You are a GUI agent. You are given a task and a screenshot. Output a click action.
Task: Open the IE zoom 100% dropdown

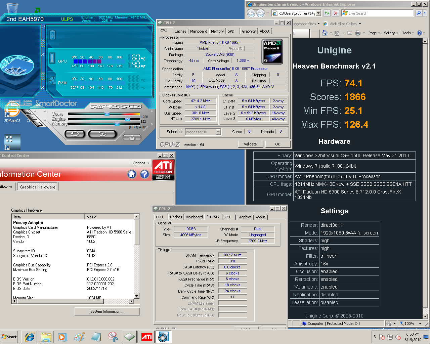tap(420, 324)
